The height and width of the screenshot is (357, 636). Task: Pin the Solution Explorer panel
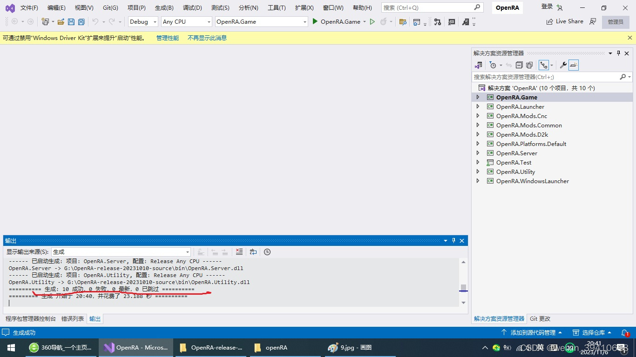click(619, 53)
